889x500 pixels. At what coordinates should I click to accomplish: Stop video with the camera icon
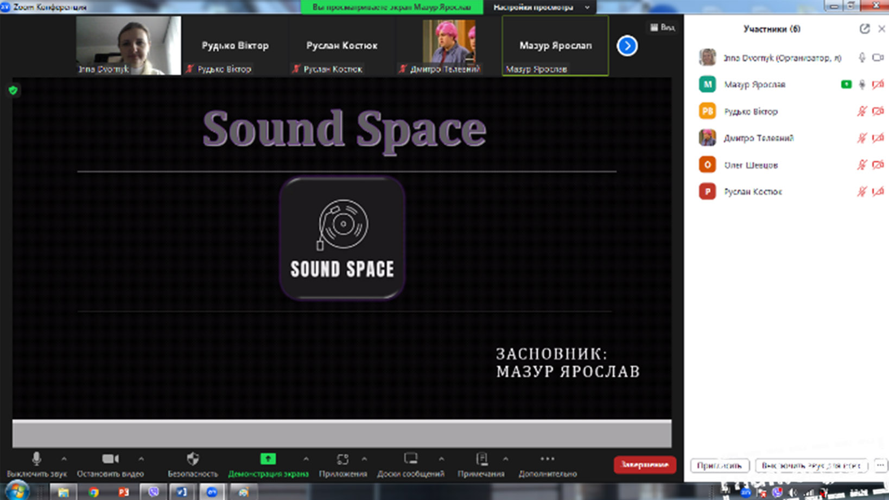[x=110, y=459]
